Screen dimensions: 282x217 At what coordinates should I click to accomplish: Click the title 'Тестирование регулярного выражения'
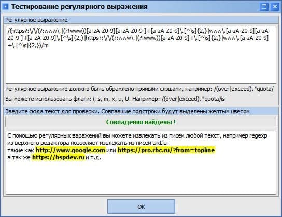tap(79, 7)
